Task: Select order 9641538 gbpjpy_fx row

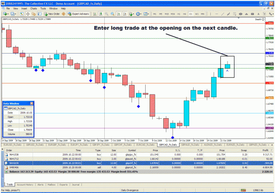Action: [139, 155]
